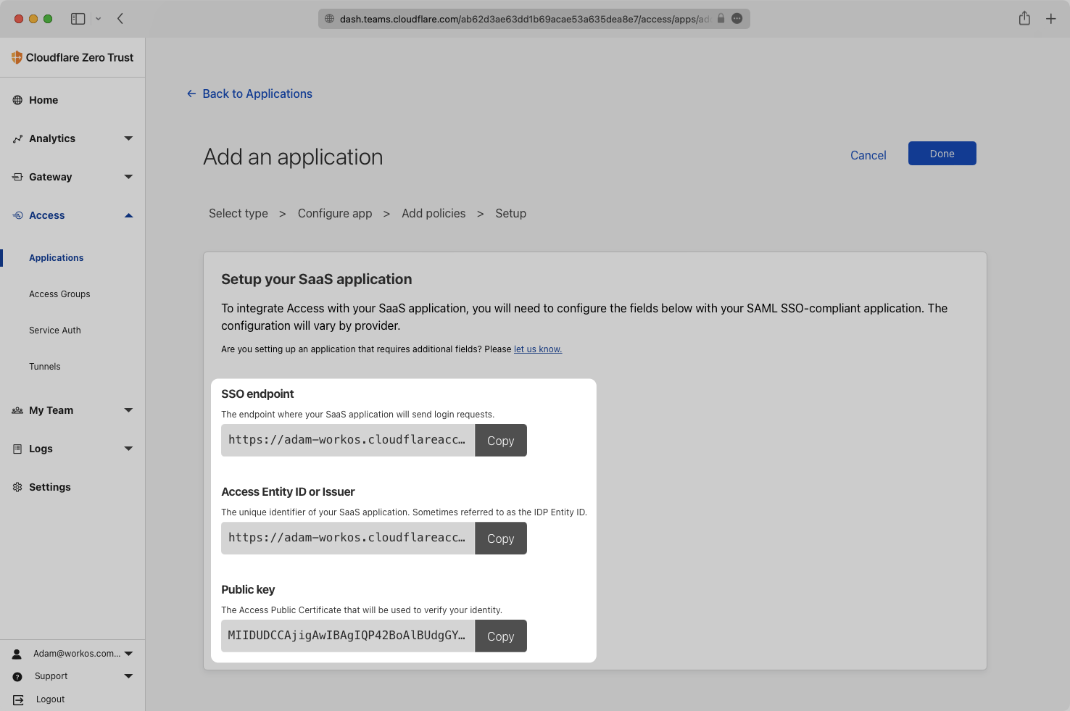
Task: Click the Gateway icon in the sidebar
Action: [17, 177]
